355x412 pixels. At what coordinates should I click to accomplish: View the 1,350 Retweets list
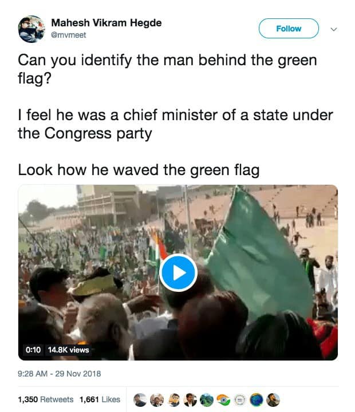(45, 399)
